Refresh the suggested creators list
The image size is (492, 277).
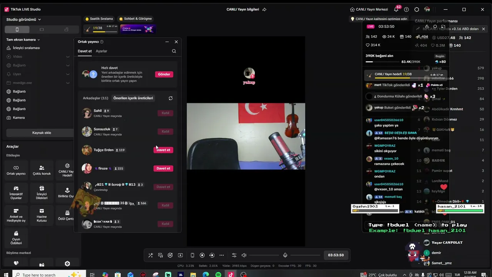171,98
